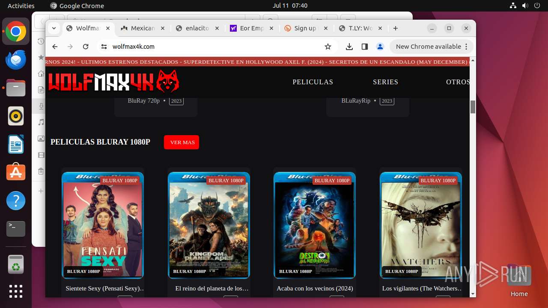548x308 pixels.
Task: Open Kingdom of the Planet of the Apes poster
Action: click(x=209, y=225)
